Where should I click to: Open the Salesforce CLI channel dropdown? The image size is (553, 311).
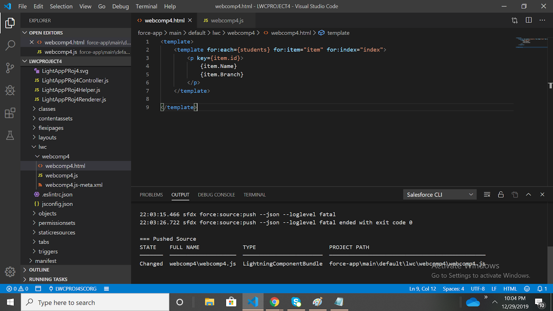[439, 194]
